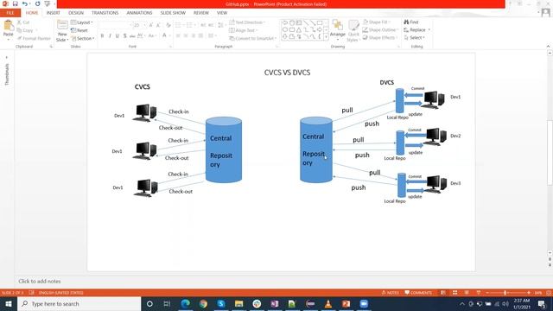This screenshot has height=311, width=553.
Task: Open Shape Outline options
Action: click(380, 30)
